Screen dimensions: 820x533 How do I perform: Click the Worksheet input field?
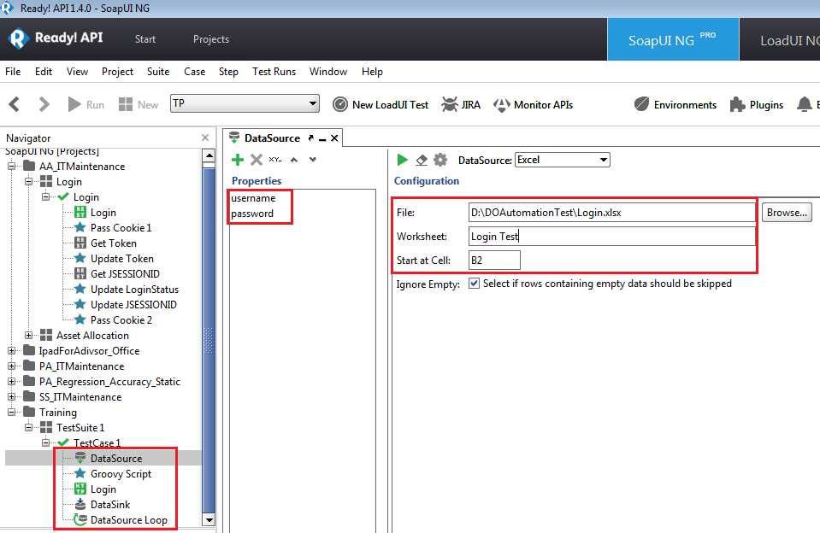click(611, 237)
